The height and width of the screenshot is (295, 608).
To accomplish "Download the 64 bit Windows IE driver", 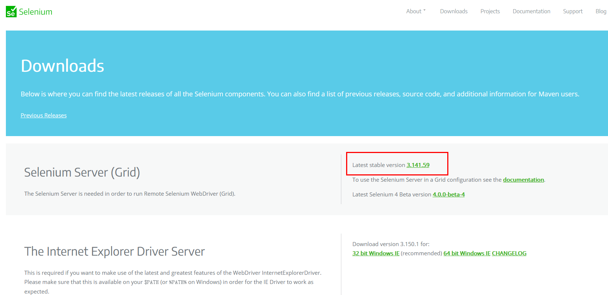I will [467, 253].
